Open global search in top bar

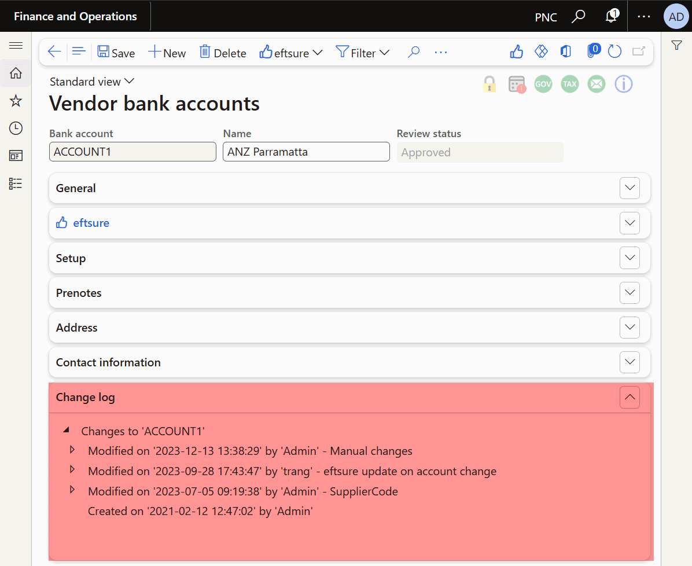click(578, 16)
